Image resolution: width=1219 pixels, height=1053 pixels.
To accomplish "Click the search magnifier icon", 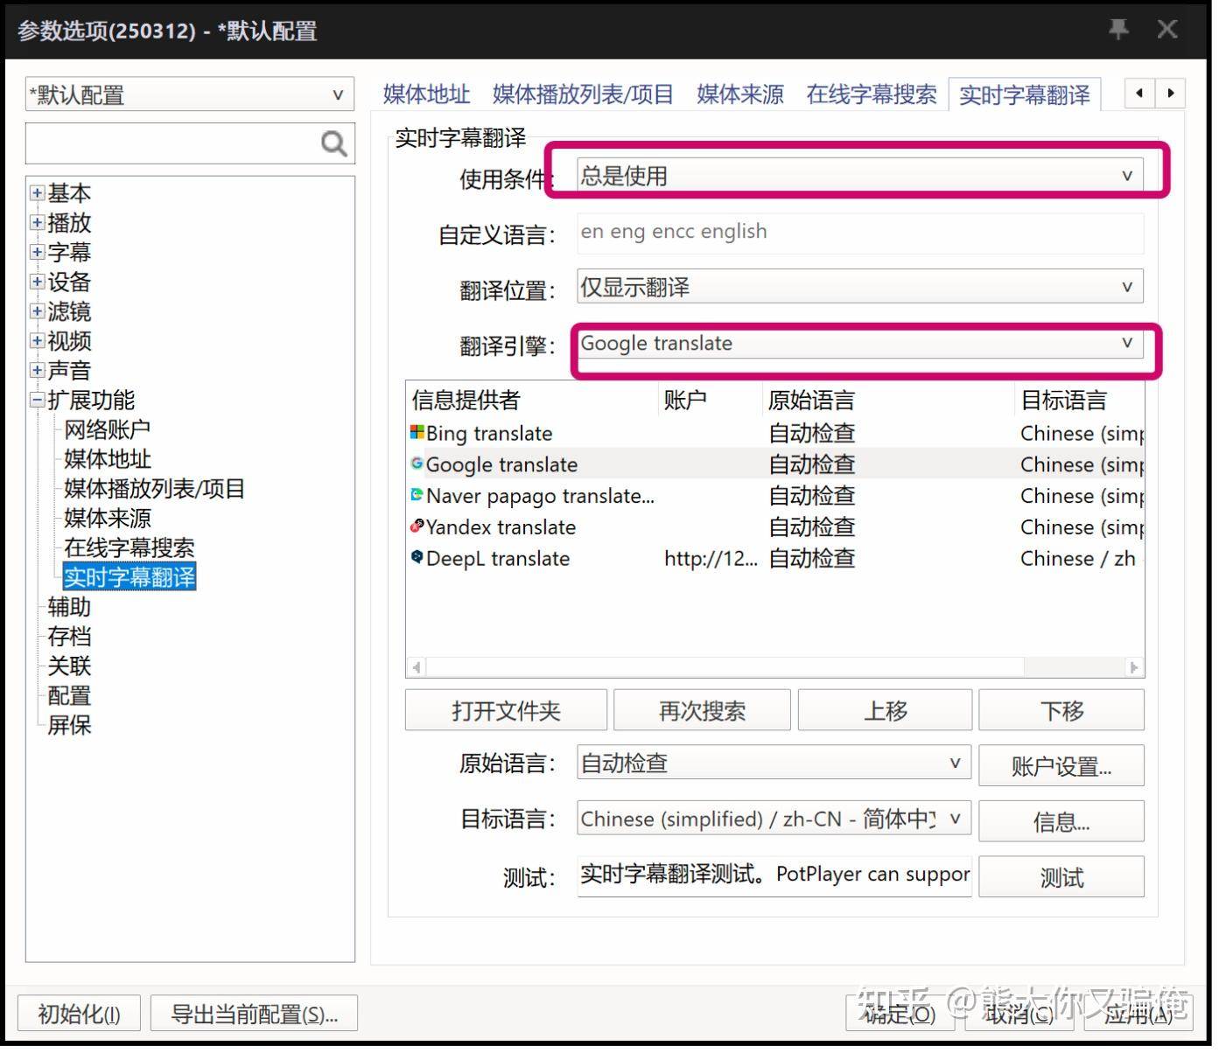I will [334, 144].
